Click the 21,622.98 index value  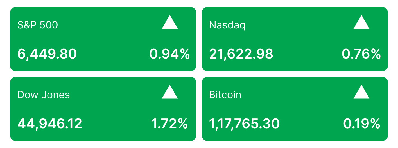[x=241, y=54]
